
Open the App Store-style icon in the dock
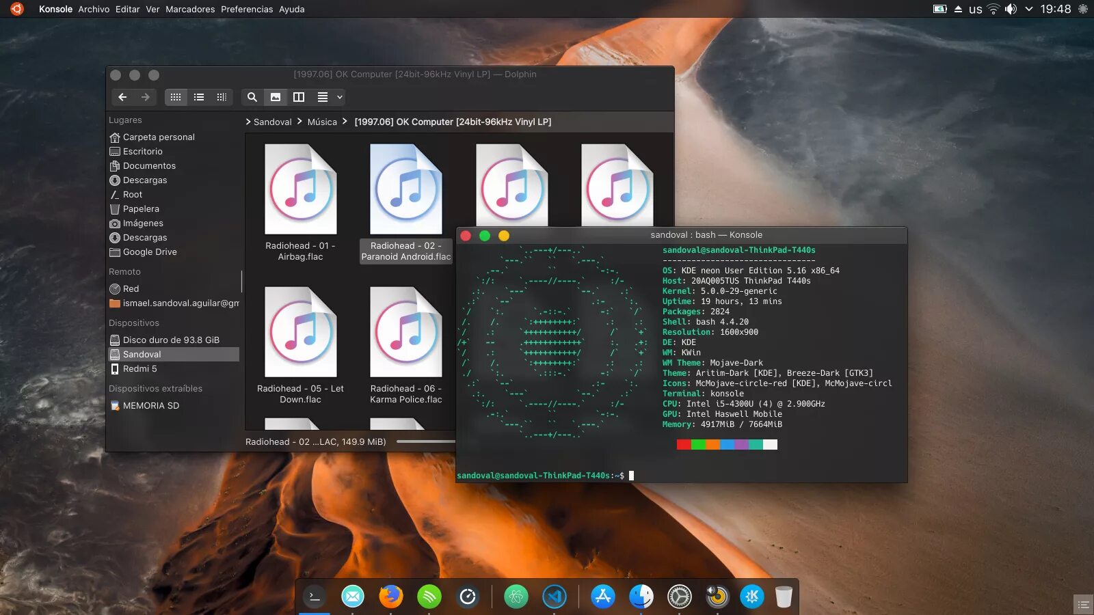tap(603, 597)
